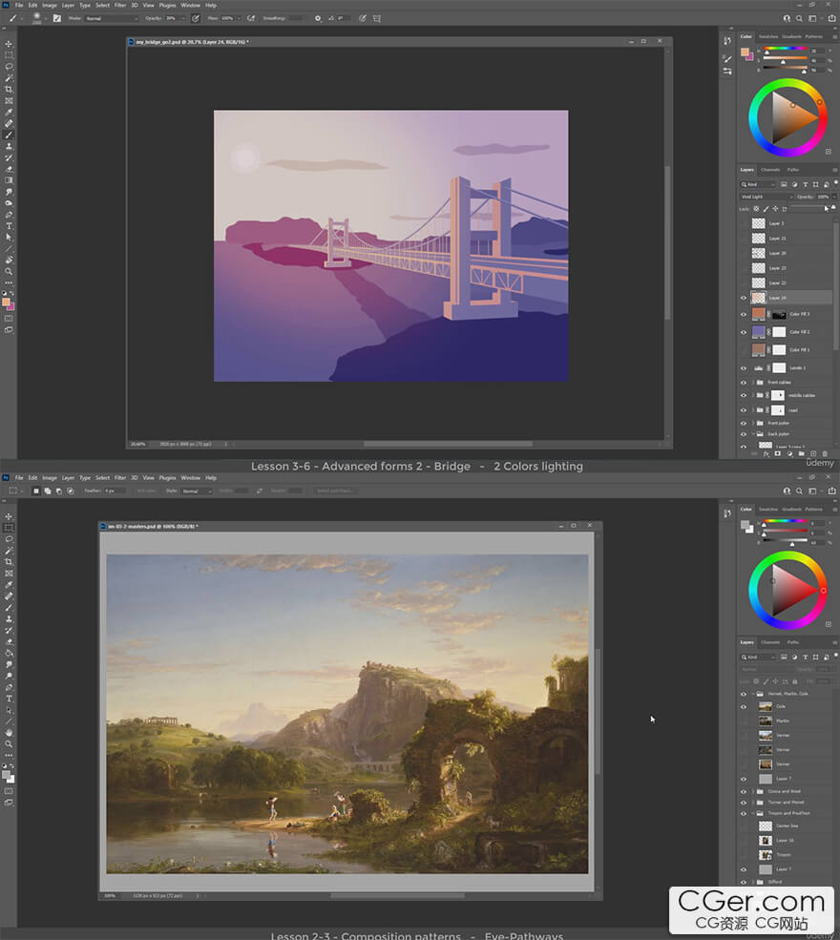Click the Feather input field in the masters window
The width and height of the screenshot is (840, 940).
click(115, 491)
